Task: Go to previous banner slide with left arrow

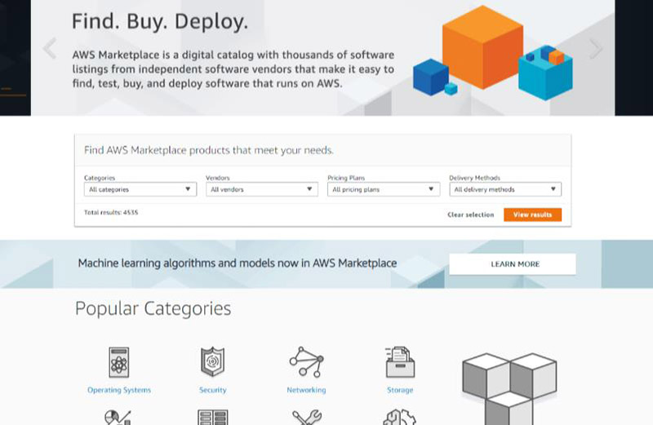Action: (50, 48)
